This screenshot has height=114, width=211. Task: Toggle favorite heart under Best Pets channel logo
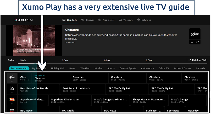12,93
